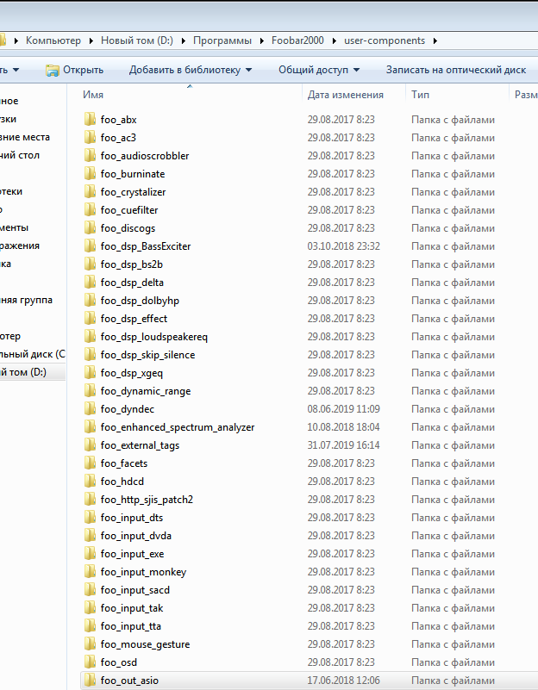The image size is (538, 690).
Task: Click the Open button's folder icon
Action: click(x=53, y=70)
